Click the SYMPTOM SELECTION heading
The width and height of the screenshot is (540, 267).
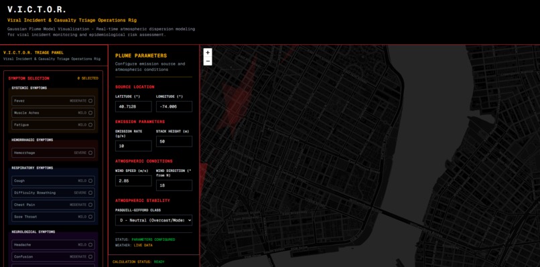29,78
